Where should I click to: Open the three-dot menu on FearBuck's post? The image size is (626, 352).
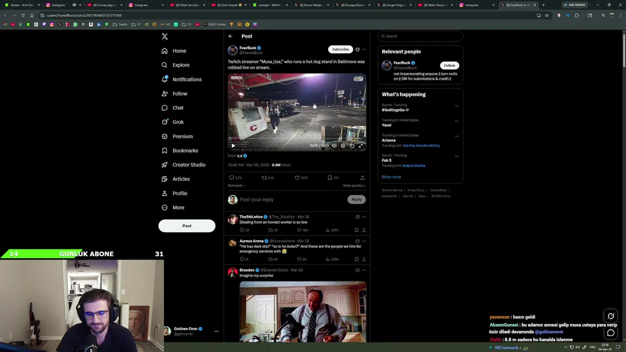pos(364,49)
